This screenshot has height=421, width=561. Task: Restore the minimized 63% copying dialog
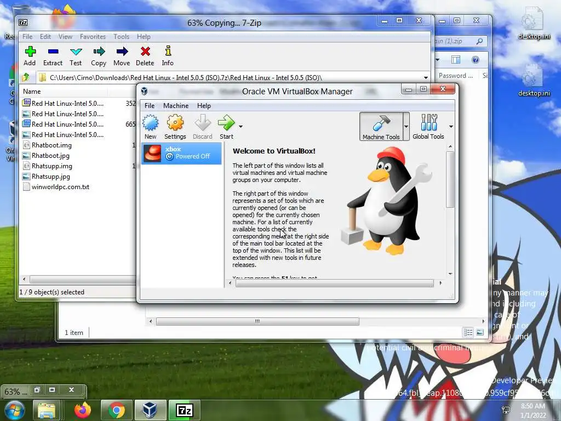pyautogui.click(x=37, y=390)
